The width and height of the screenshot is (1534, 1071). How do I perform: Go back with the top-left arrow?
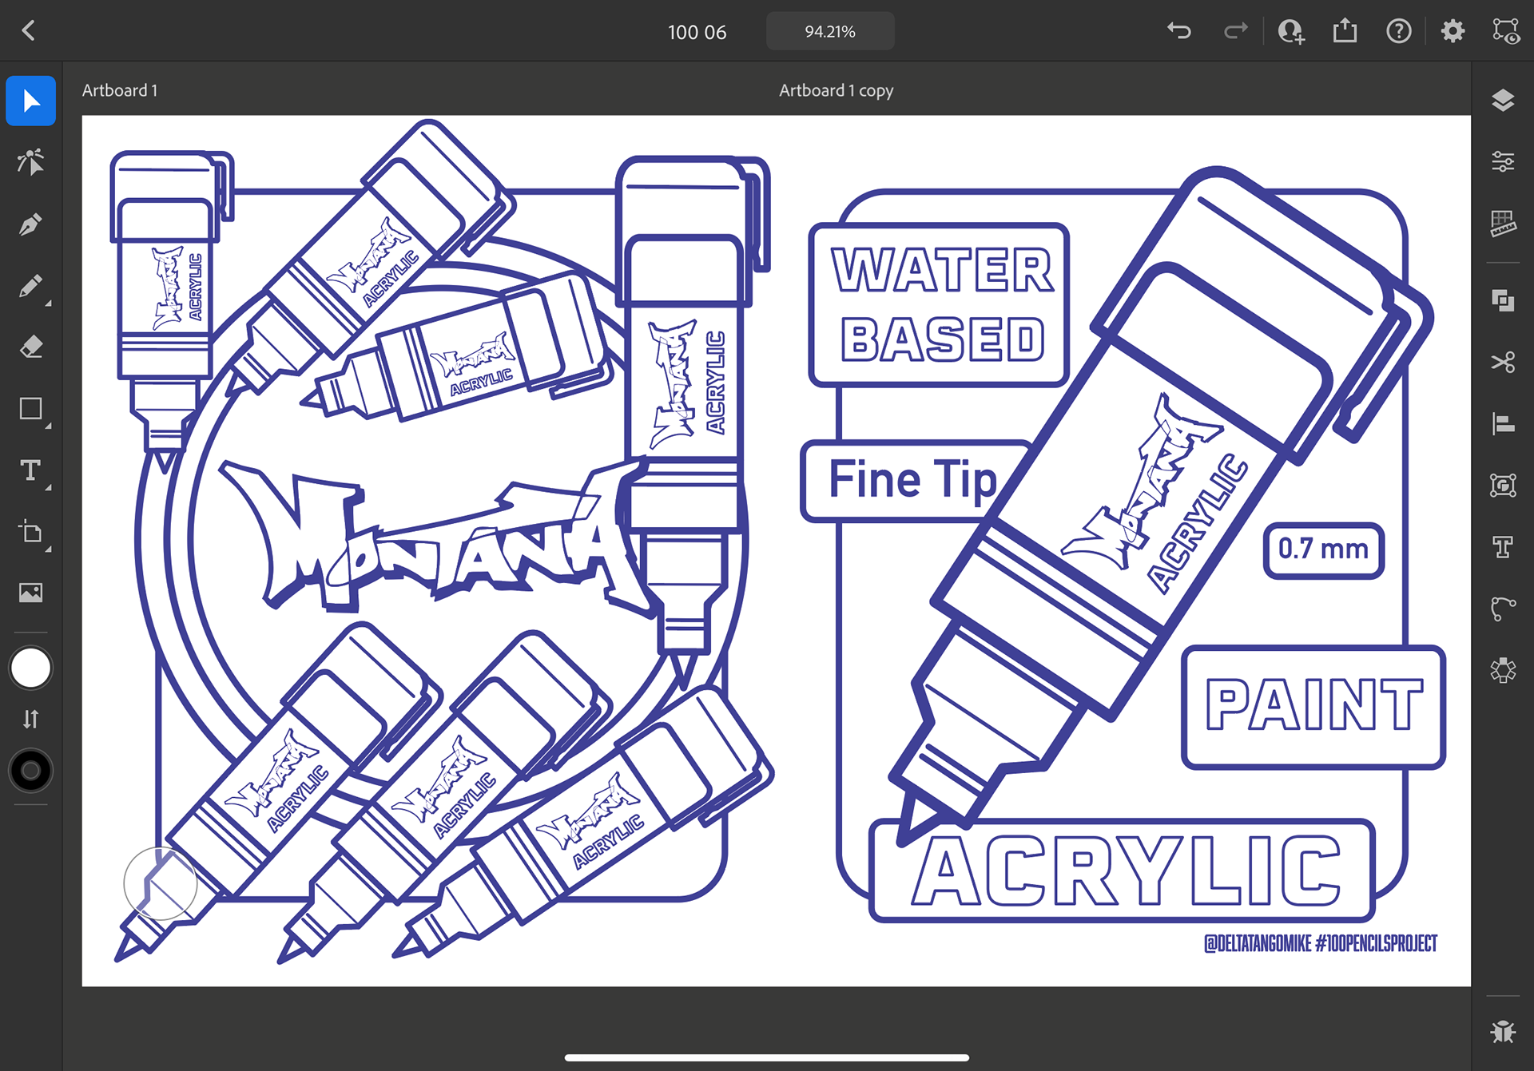[29, 31]
